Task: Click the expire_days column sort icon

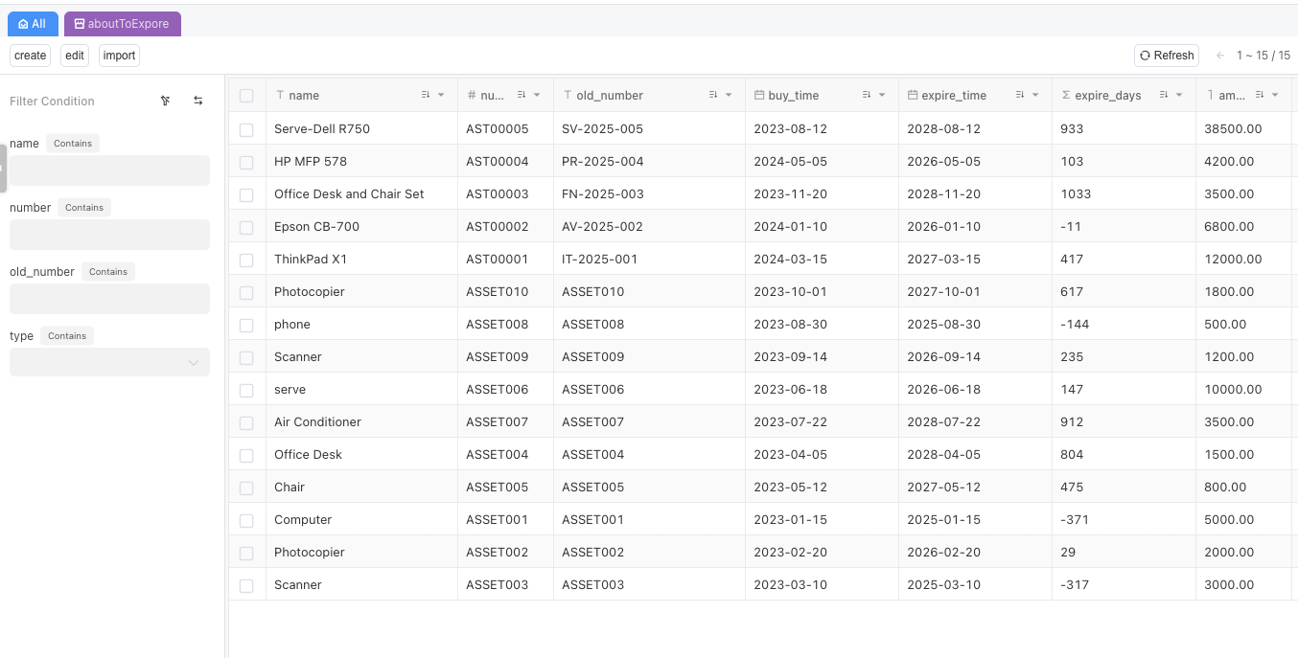Action: [1164, 95]
